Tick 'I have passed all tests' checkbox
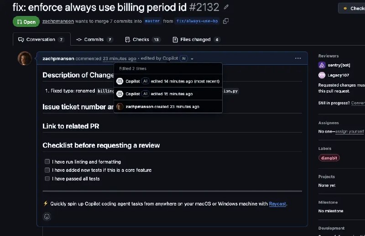365x236 pixels. click(47, 179)
